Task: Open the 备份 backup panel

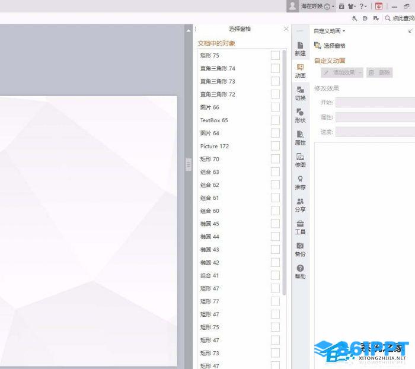Action: 300,250
